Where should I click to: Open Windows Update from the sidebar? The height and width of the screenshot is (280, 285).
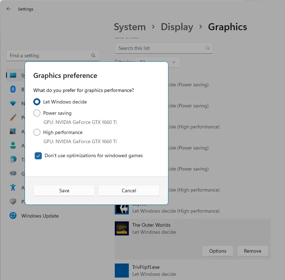click(x=39, y=216)
